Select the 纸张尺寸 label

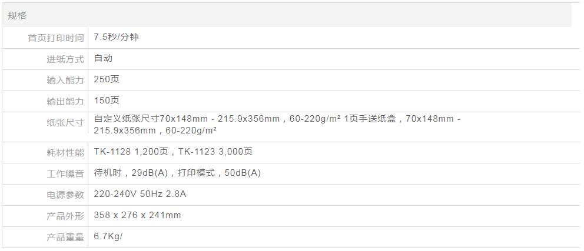pos(65,122)
